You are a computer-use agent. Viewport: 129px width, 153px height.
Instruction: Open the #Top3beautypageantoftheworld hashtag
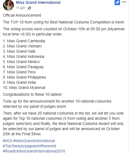(29, 146)
